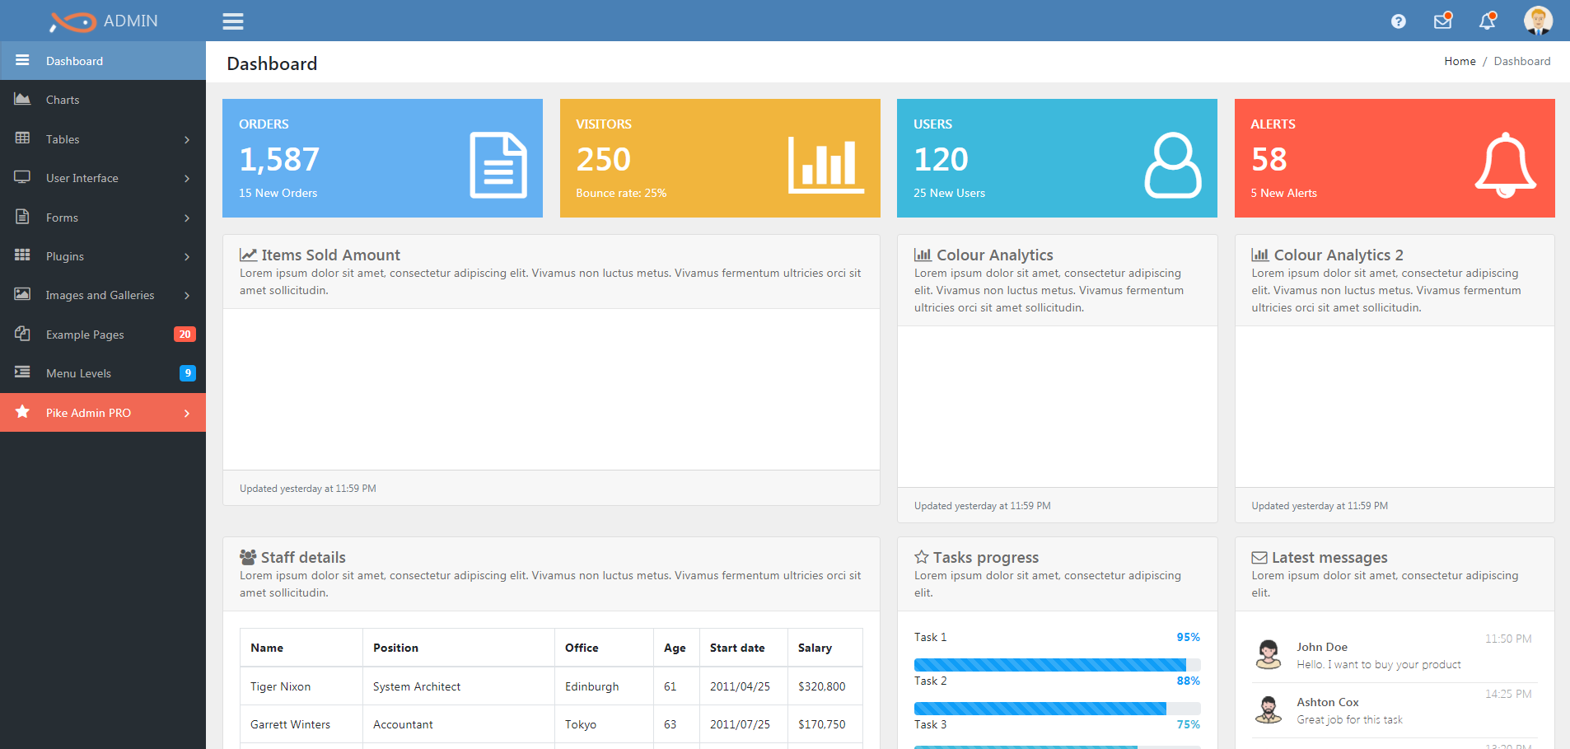Click the User Interface monitor icon

(x=22, y=177)
